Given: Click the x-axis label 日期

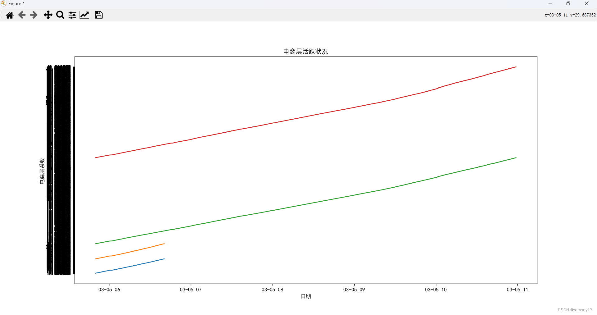Looking at the screenshot, I should click(306, 296).
